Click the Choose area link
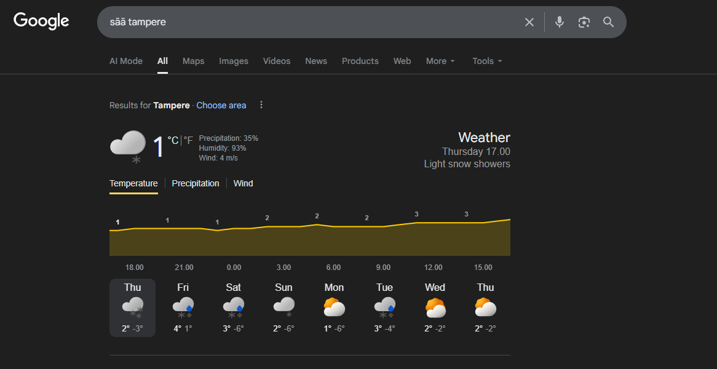The height and width of the screenshot is (369, 717). 221,105
